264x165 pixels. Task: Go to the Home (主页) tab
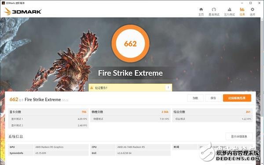[x=201, y=12]
